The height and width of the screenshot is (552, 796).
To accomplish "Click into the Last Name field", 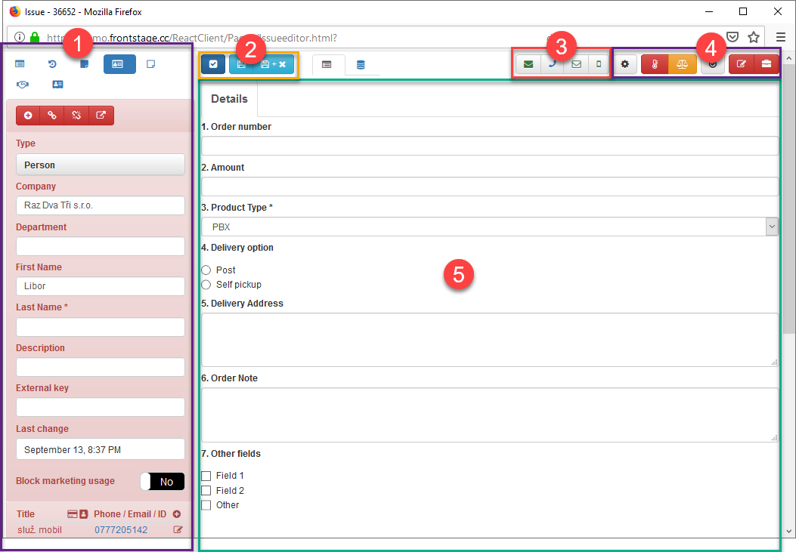I will (101, 327).
